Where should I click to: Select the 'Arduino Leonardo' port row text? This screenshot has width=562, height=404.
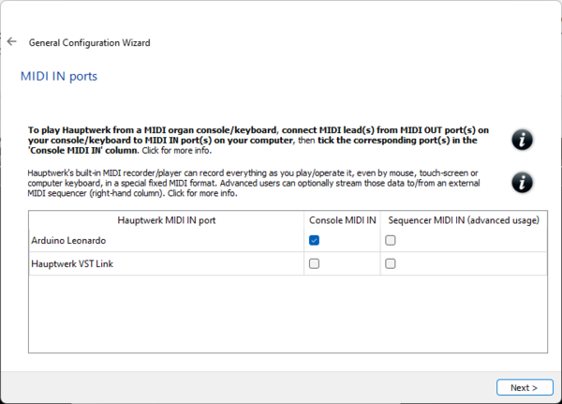68,240
